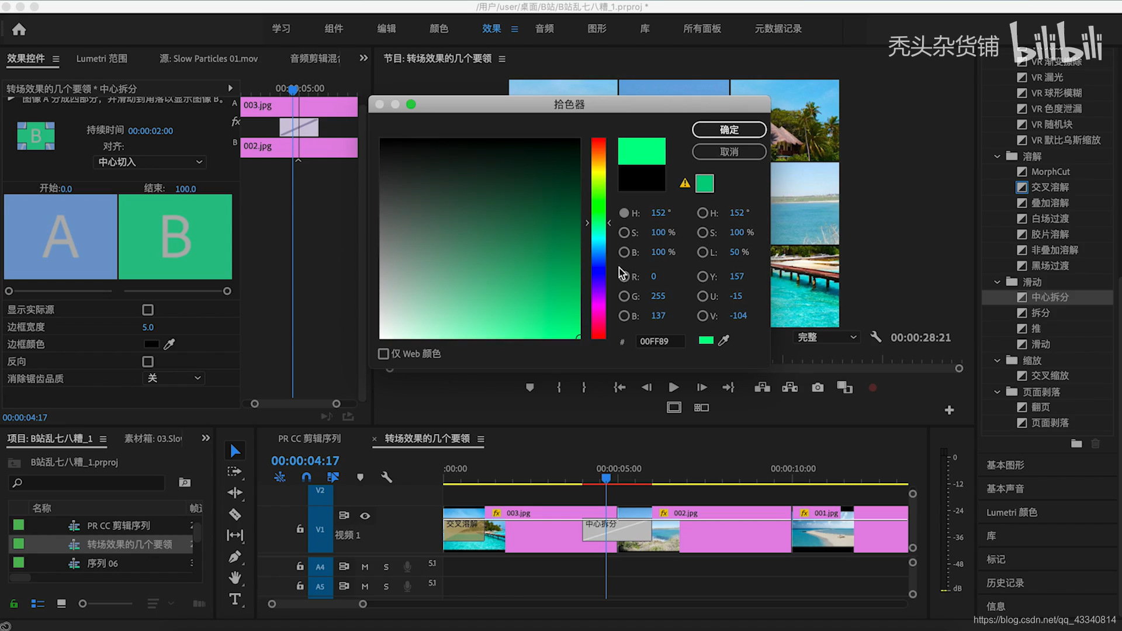This screenshot has width=1122, height=631.
Task: Select the Type tool
Action: pos(235,599)
